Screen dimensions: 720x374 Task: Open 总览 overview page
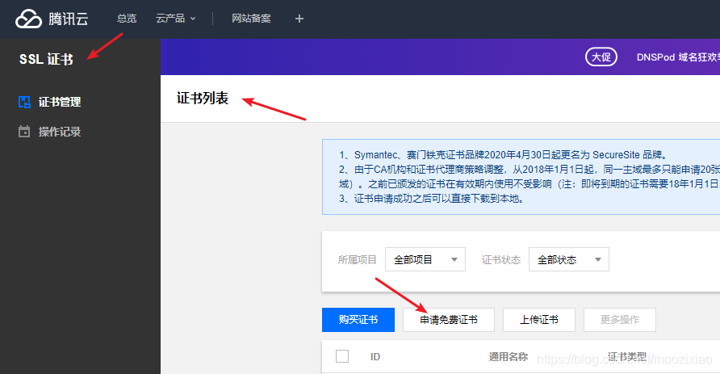pos(126,19)
